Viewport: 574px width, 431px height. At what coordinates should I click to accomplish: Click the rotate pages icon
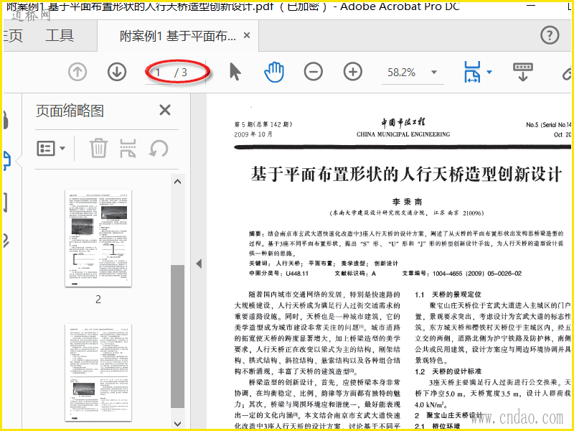159,149
